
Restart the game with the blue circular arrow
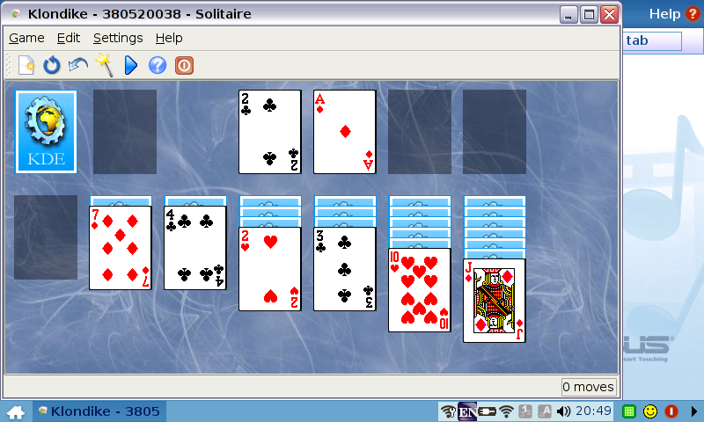tap(52, 65)
